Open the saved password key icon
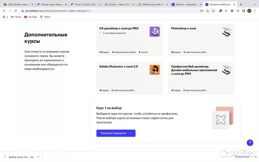 [x=202, y=11]
